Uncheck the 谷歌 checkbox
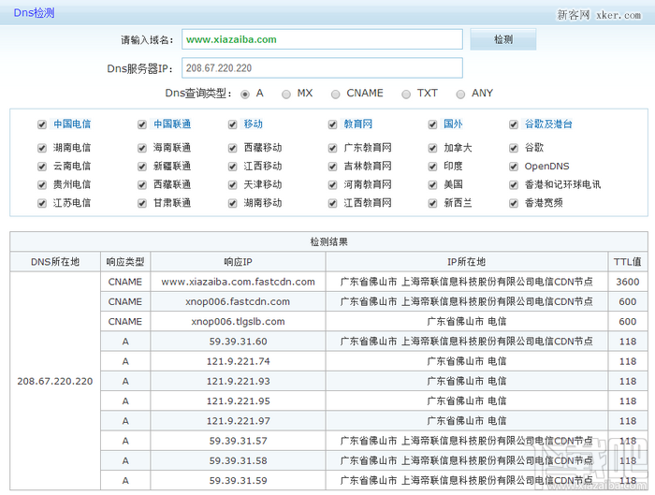The width and height of the screenshot is (655, 495). [x=514, y=148]
